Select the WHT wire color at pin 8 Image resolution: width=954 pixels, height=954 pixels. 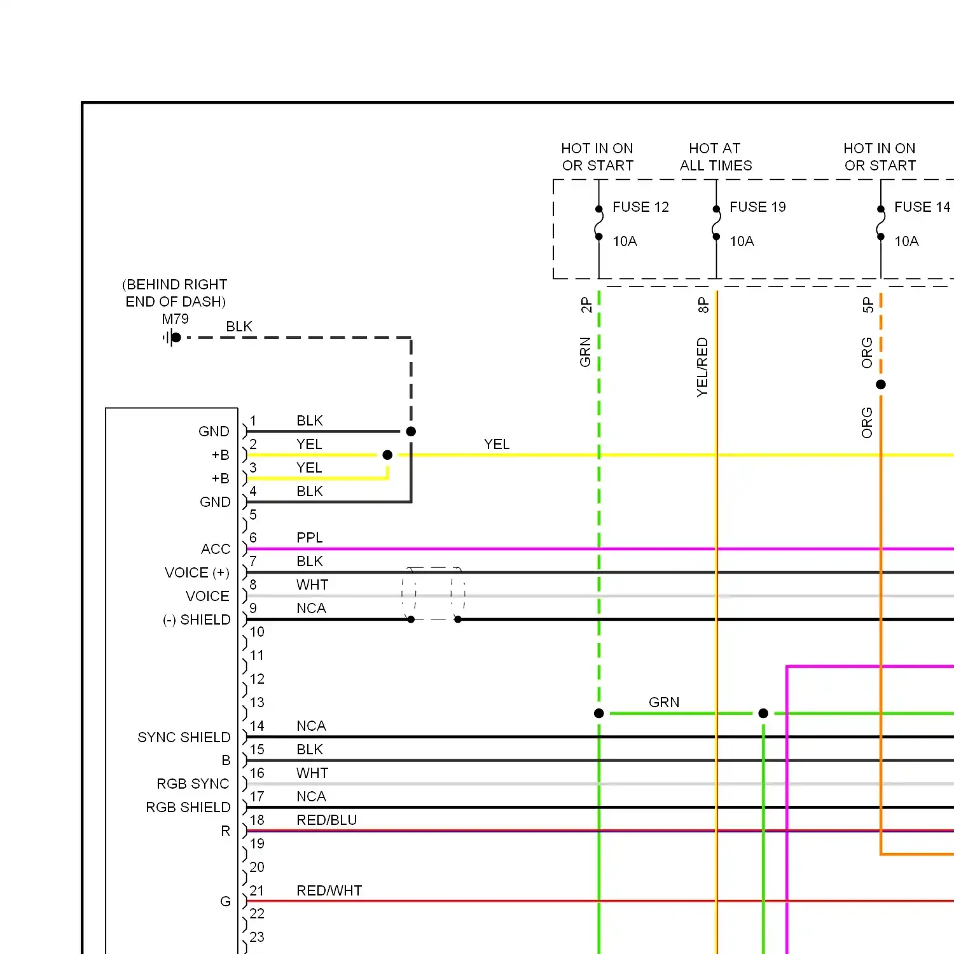[x=312, y=584]
